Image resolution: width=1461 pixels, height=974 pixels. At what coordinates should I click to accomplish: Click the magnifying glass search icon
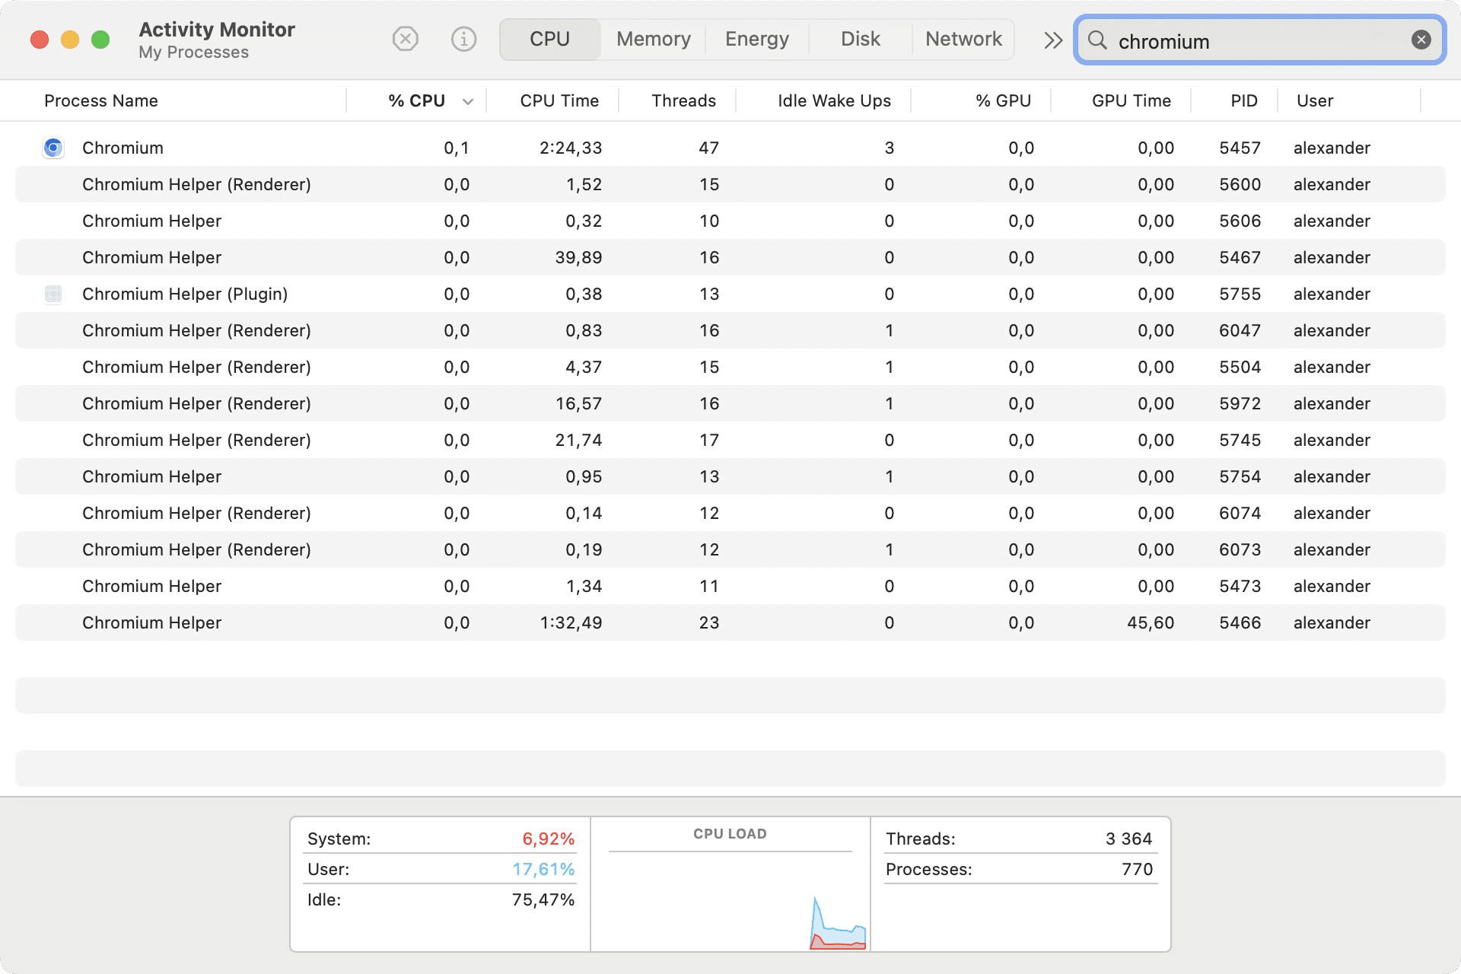point(1097,40)
